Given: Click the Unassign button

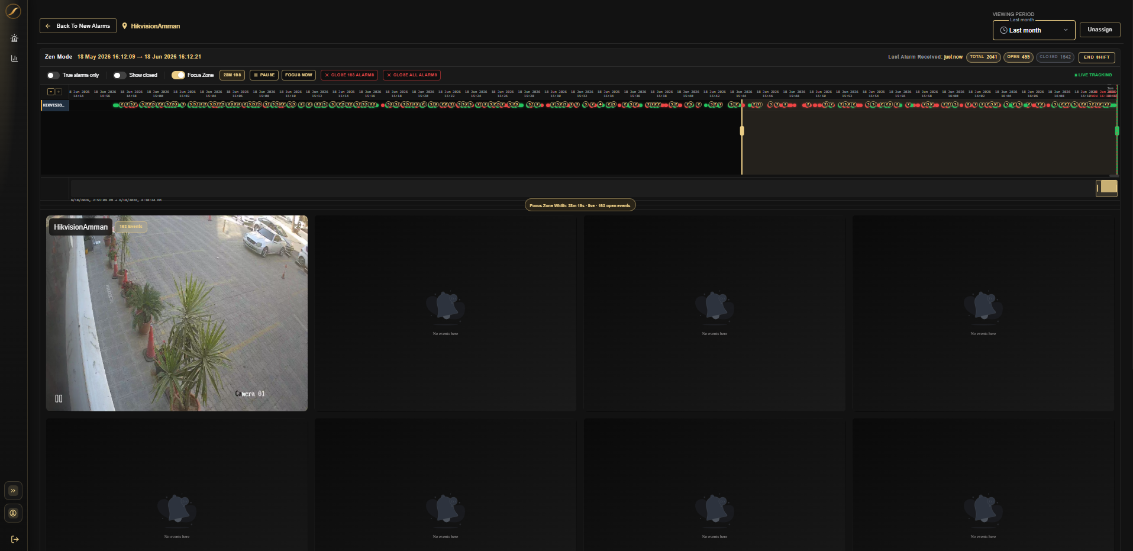Looking at the screenshot, I should click(x=1099, y=30).
